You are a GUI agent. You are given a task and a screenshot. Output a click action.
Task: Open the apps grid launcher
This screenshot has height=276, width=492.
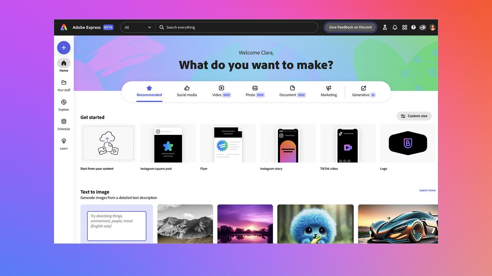tap(405, 27)
